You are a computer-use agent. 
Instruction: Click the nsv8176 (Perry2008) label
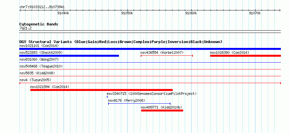pyautogui.click(x=126, y=100)
